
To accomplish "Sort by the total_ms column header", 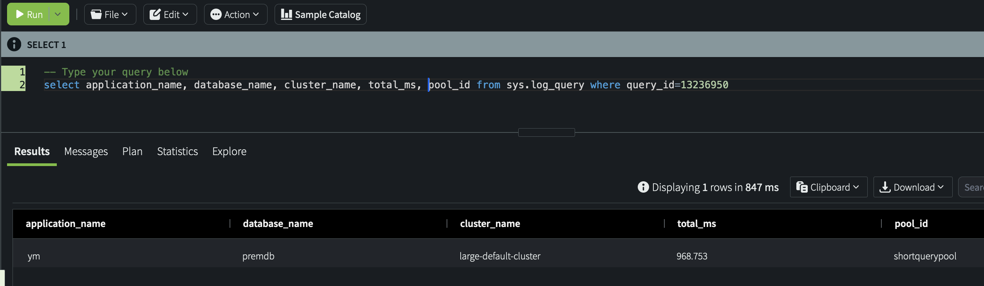I will (696, 224).
